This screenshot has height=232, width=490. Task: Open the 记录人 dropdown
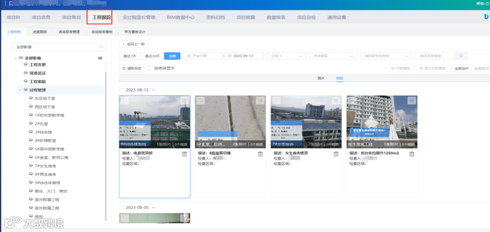[x=286, y=56]
